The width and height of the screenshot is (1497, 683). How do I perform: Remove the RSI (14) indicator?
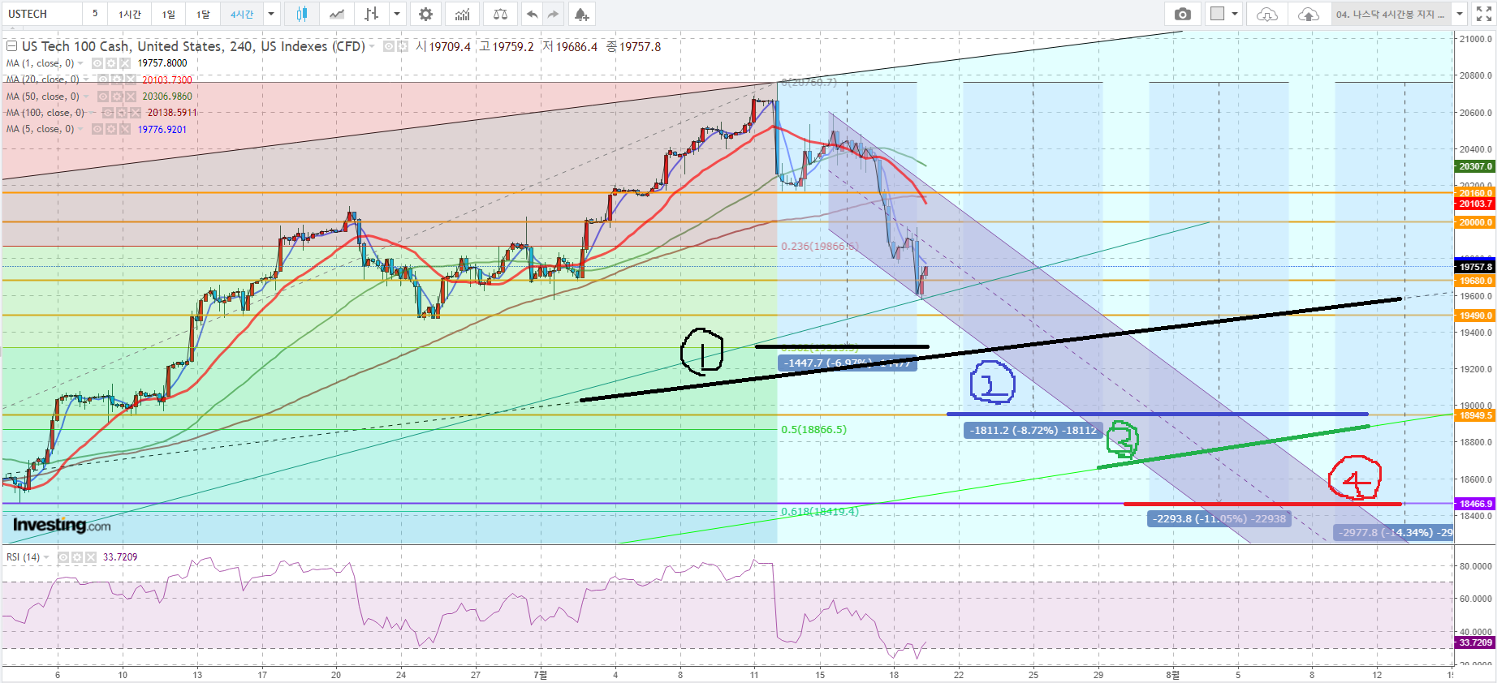tap(90, 557)
